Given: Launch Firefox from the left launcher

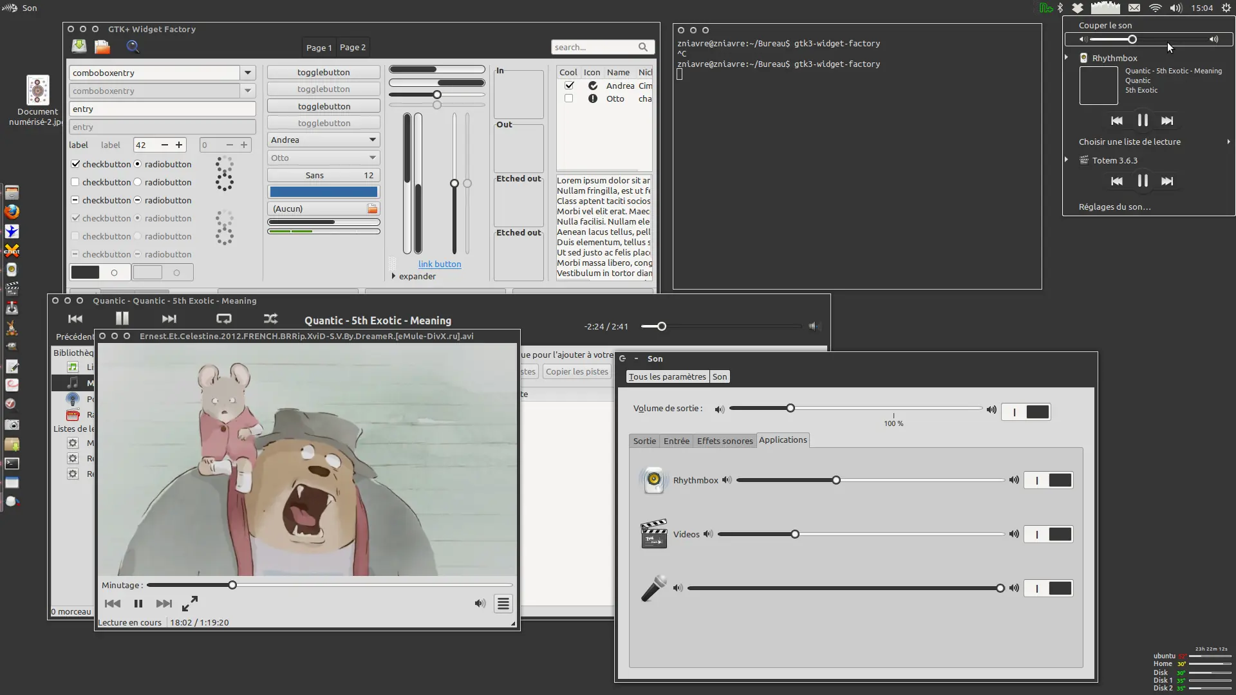Looking at the screenshot, I should (12, 212).
